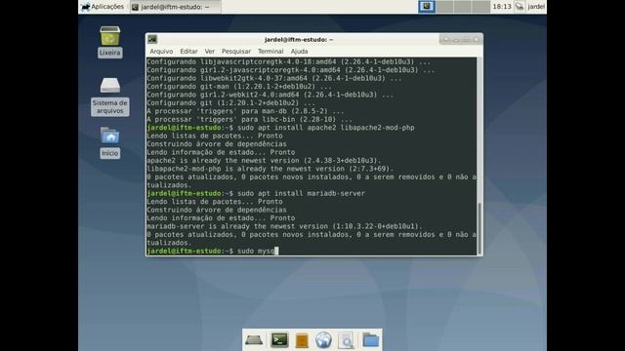Click the terminal vertical scrollbar handle
The image size is (625, 351).
(x=479, y=228)
